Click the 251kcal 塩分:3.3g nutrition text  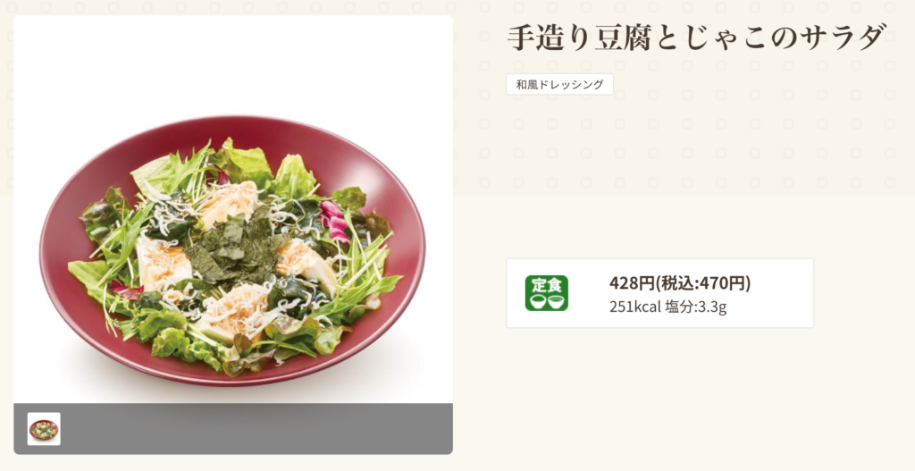(667, 307)
